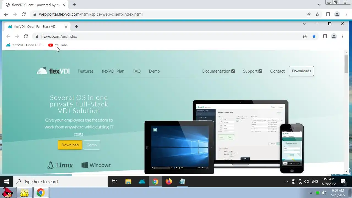
Task: Open the Features navigation item
Action: 86,71
